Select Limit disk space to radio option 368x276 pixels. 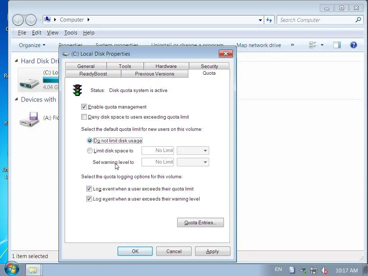pyautogui.click(x=89, y=151)
